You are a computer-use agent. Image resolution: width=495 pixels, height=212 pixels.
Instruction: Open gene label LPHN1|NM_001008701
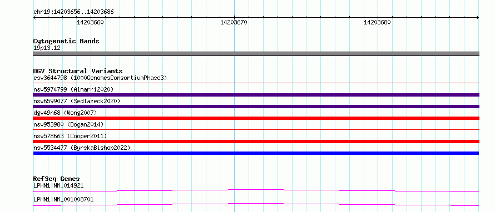pyautogui.click(x=63, y=199)
